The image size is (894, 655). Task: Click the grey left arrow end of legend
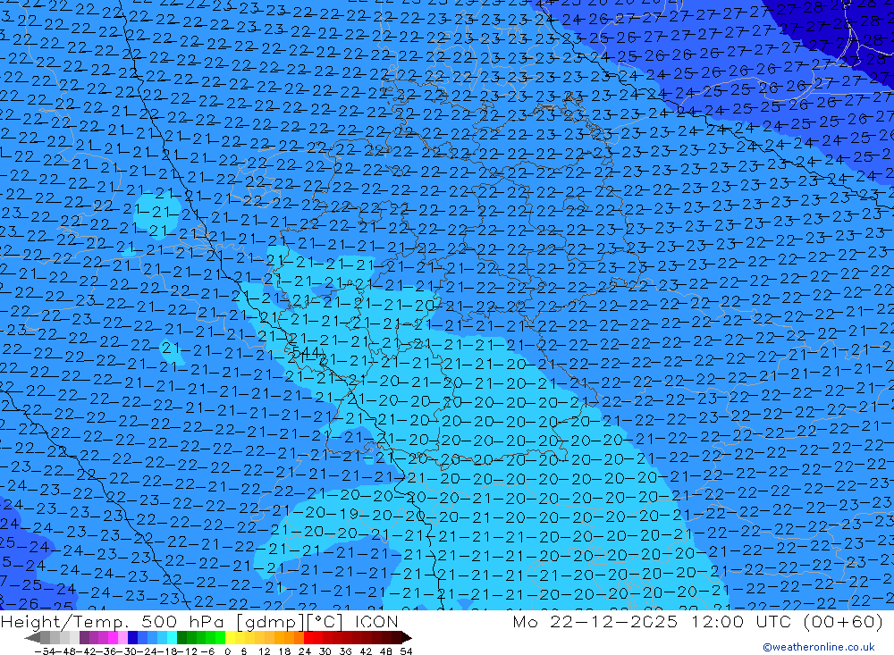[32, 637]
